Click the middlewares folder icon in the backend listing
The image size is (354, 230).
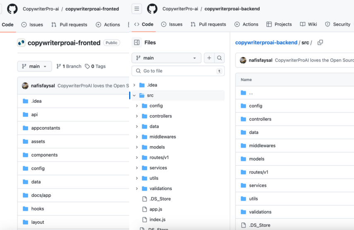[x=243, y=146]
